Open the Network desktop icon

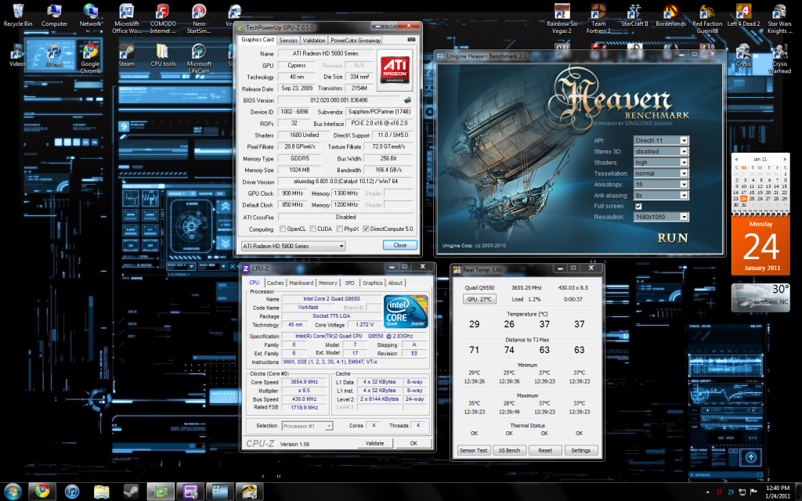click(x=91, y=16)
